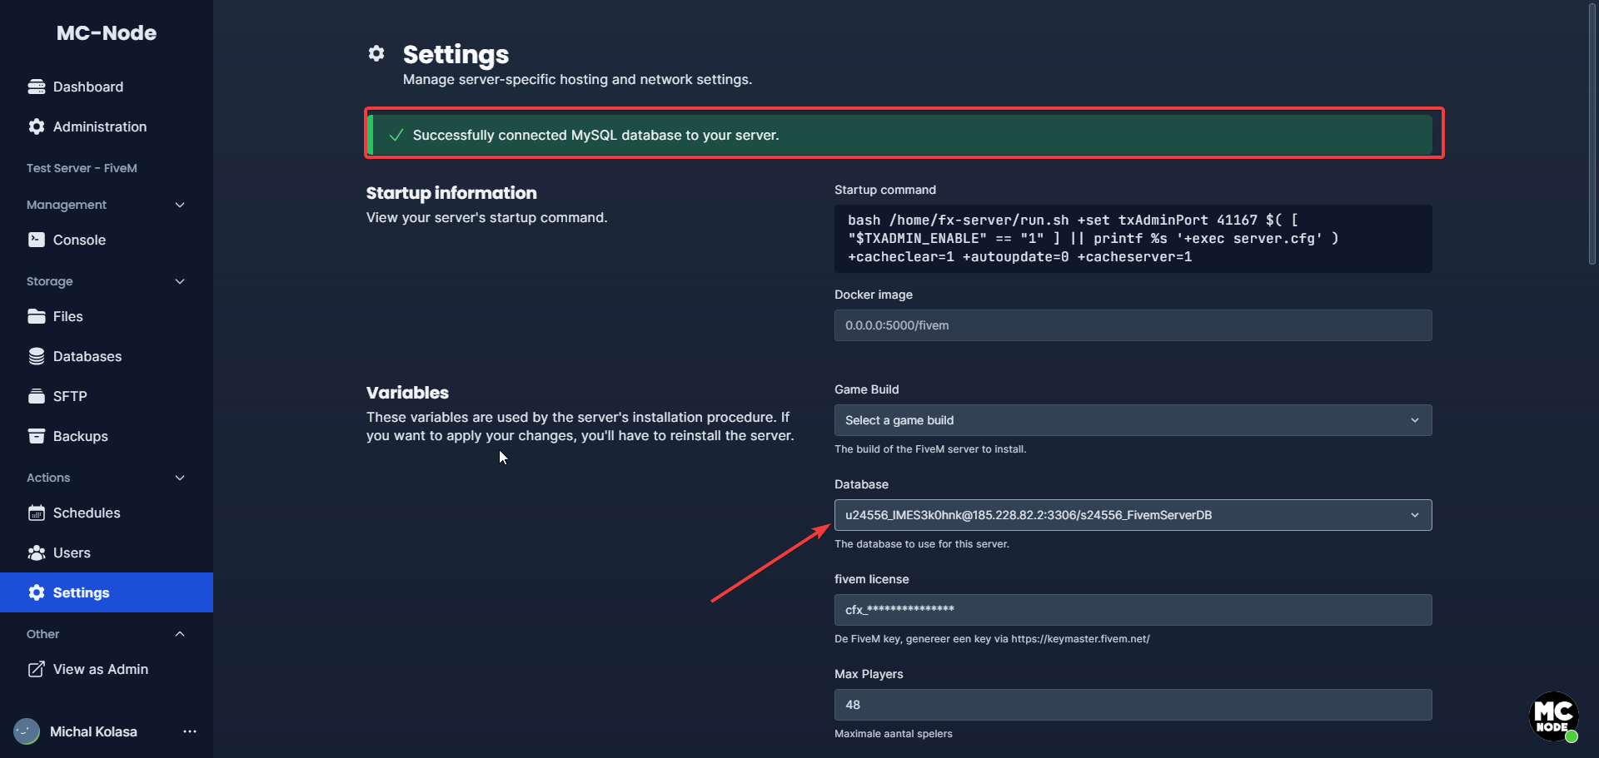Click the success alert message text
1599x758 pixels.
pyautogui.click(x=595, y=135)
